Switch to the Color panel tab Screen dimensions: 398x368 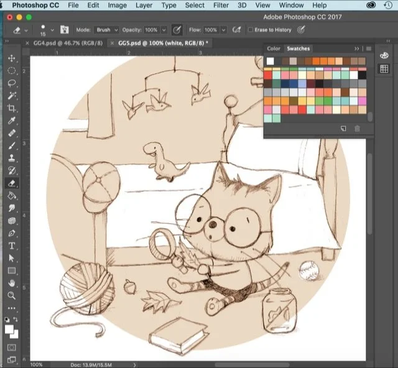(x=274, y=48)
